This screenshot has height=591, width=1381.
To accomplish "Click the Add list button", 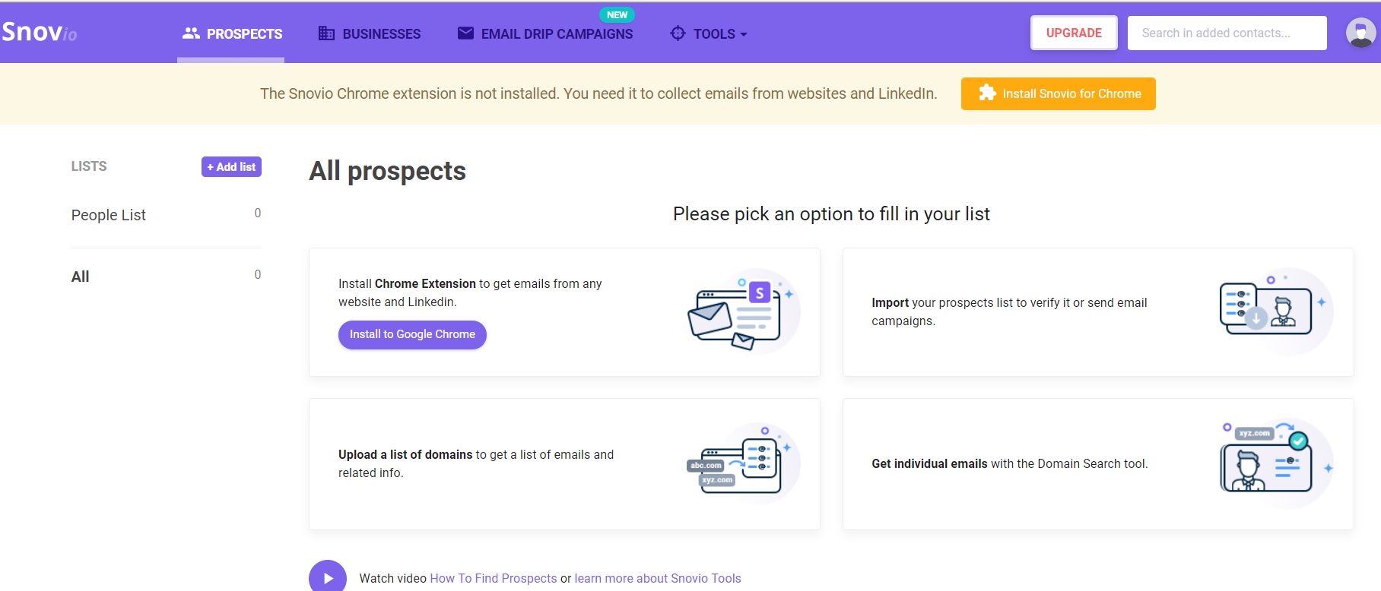I will [x=231, y=166].
